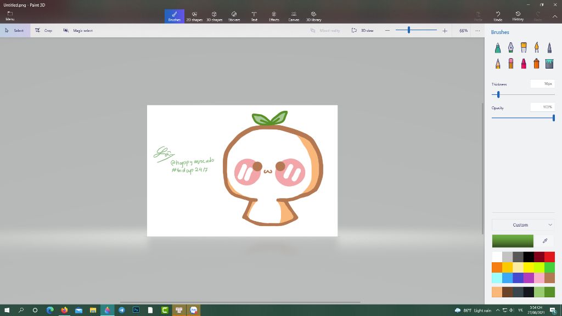Click the Thickness slider handle
The image size is (562, 316).
point(498,94)
